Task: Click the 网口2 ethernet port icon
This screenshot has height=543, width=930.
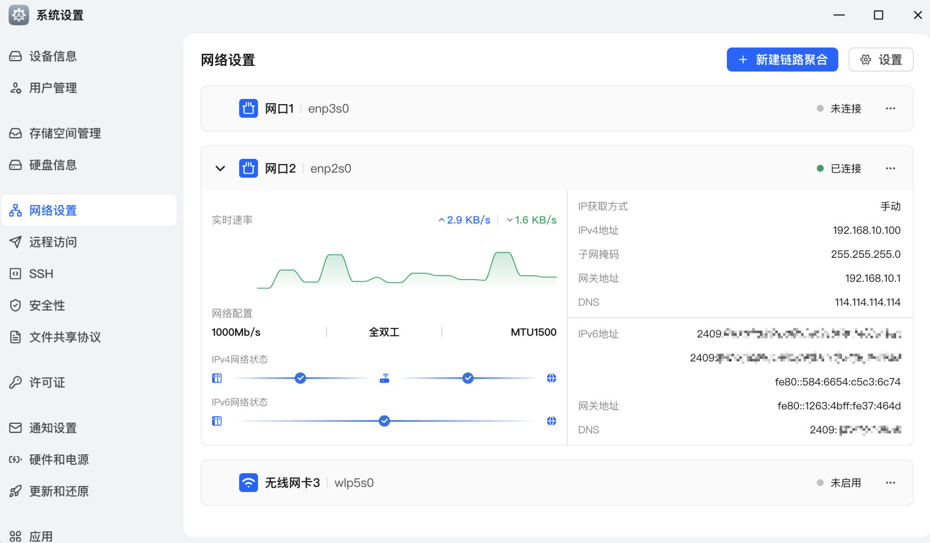Action: [x=248, y=168]
